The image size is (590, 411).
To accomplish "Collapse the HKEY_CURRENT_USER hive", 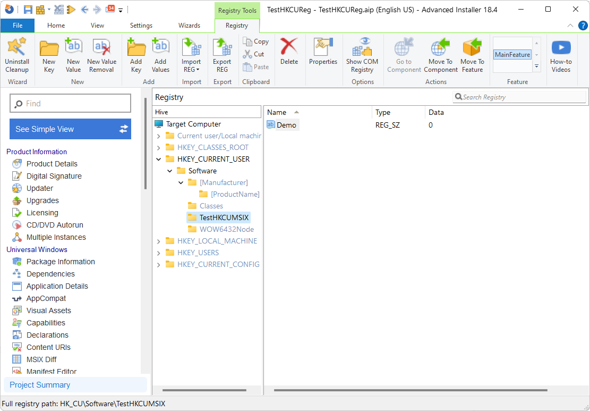I will click(x=158, y=160).
